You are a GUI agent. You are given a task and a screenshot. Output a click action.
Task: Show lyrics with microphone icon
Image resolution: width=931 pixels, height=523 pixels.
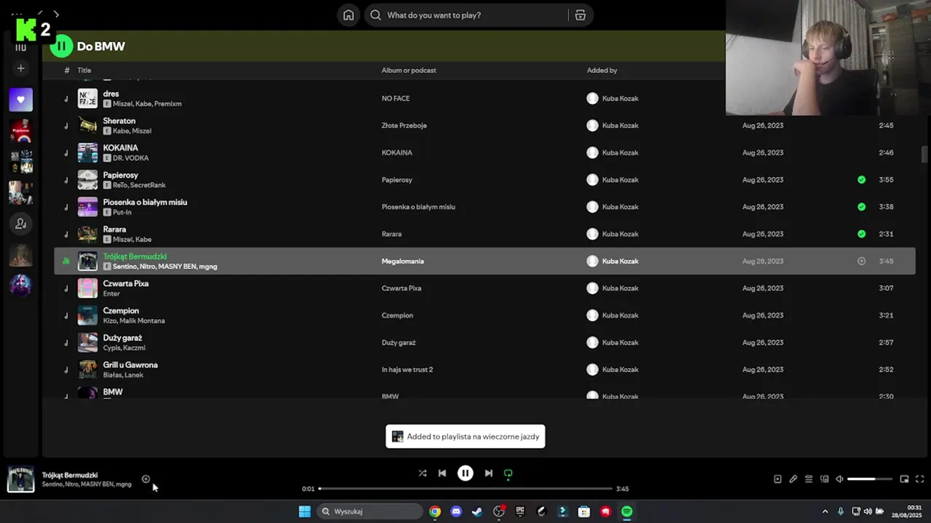[793, 479]
